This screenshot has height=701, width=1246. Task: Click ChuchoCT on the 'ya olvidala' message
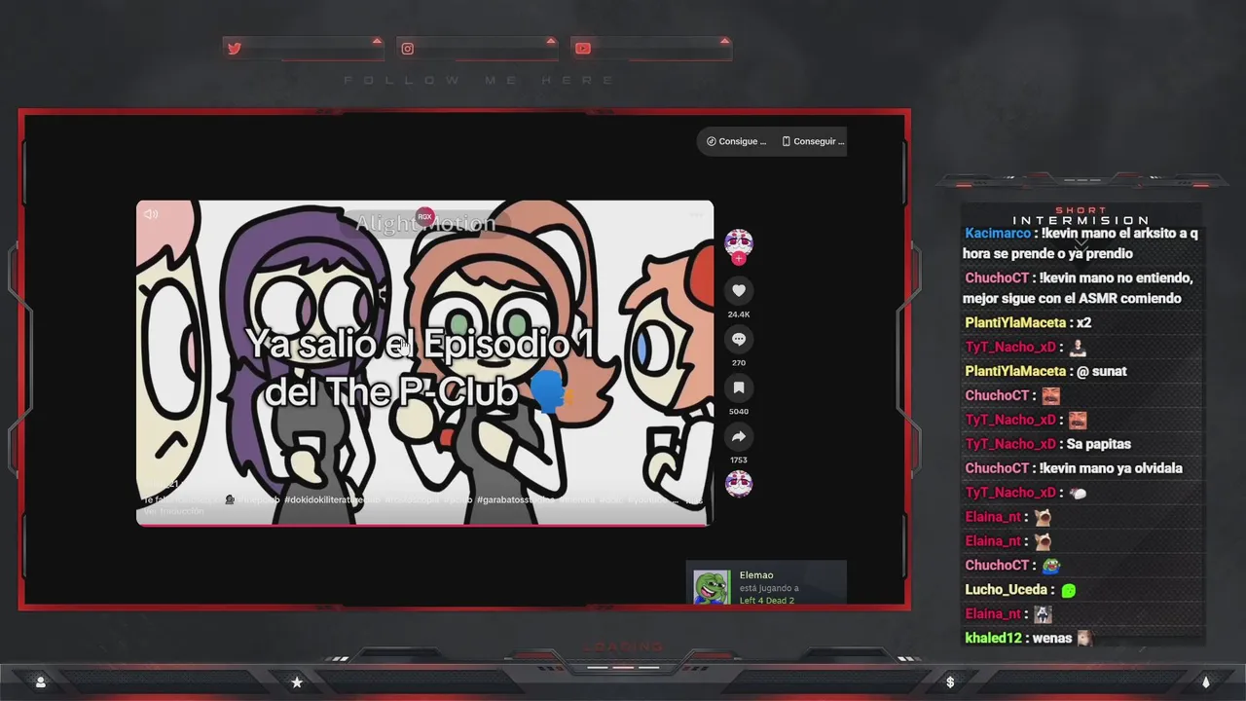[997, 468]
